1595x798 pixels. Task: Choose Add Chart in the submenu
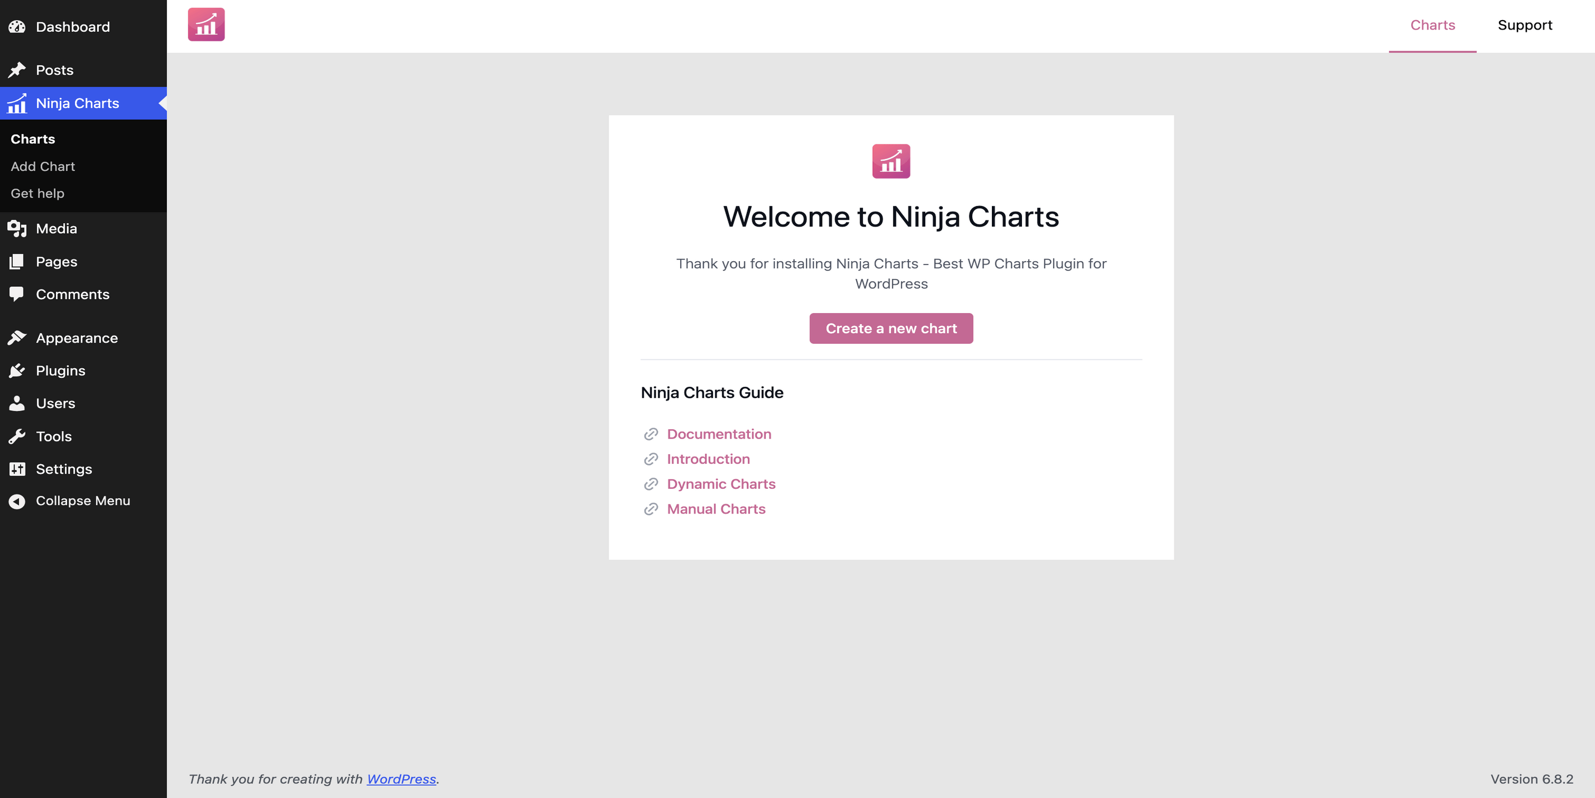click(42, 166)
